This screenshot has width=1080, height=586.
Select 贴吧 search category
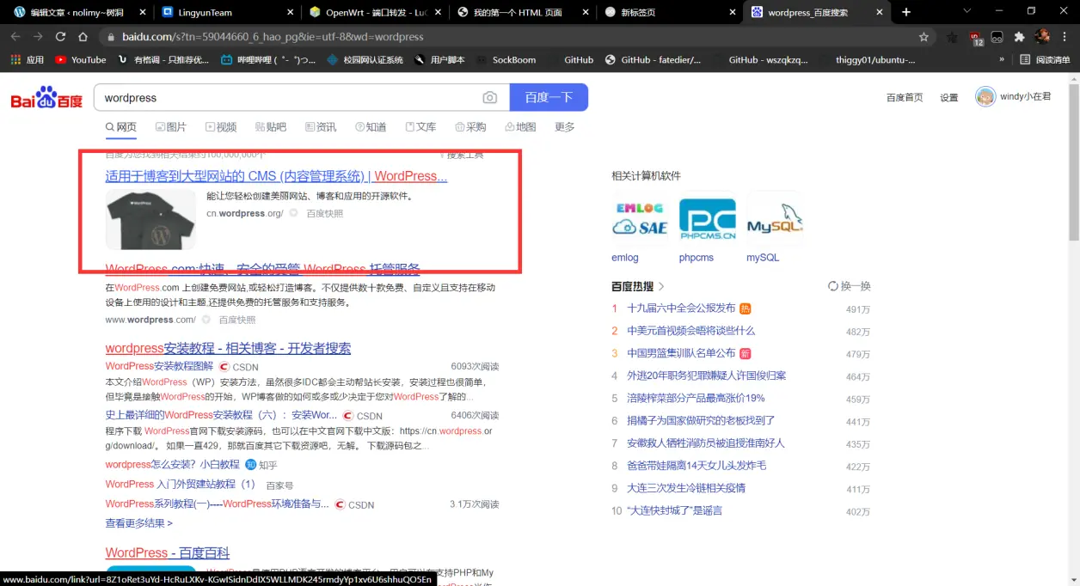(270, 127)
